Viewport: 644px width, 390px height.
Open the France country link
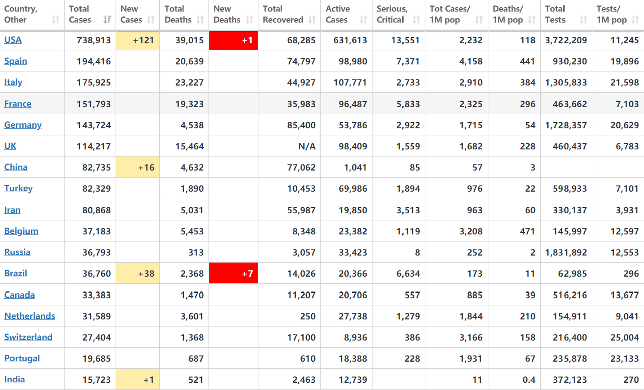(x=18, y=104)
